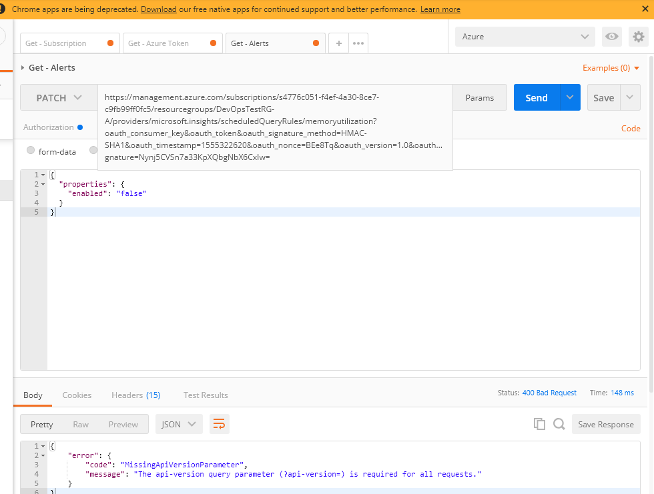Toggle the Params panel for the request
Screen dimensions: 654x494
coord(480,97)
